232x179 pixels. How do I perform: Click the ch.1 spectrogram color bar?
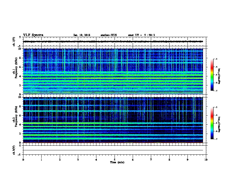click(212, 75)
